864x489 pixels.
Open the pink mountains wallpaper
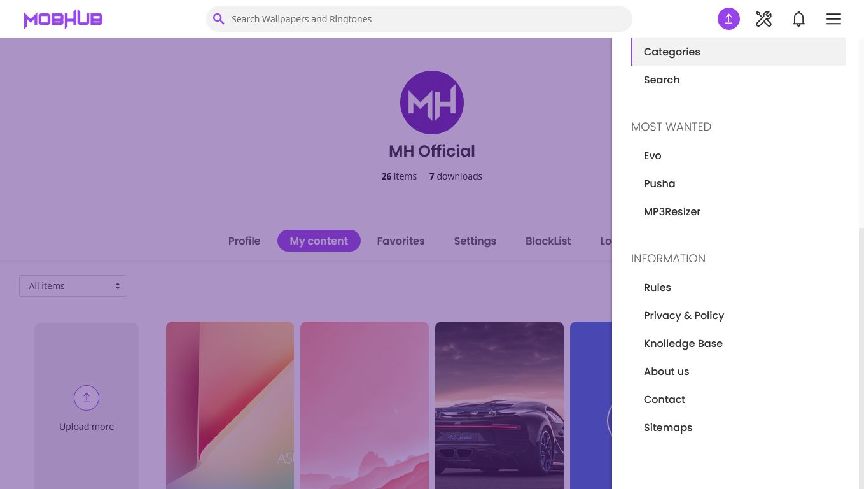tap(365, 405)
